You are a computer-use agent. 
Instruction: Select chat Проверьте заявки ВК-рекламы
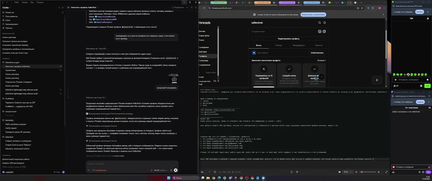point(18,132)
